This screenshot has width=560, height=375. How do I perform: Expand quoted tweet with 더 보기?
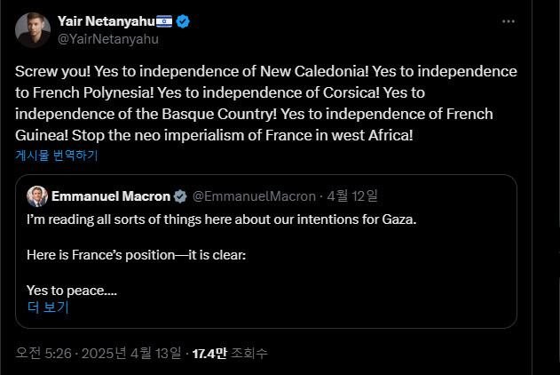48,307
